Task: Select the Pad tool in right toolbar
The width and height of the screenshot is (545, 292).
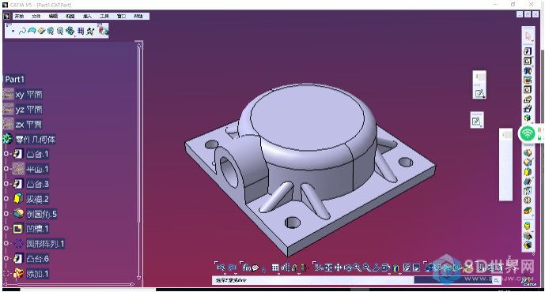Action: (528, 51)
